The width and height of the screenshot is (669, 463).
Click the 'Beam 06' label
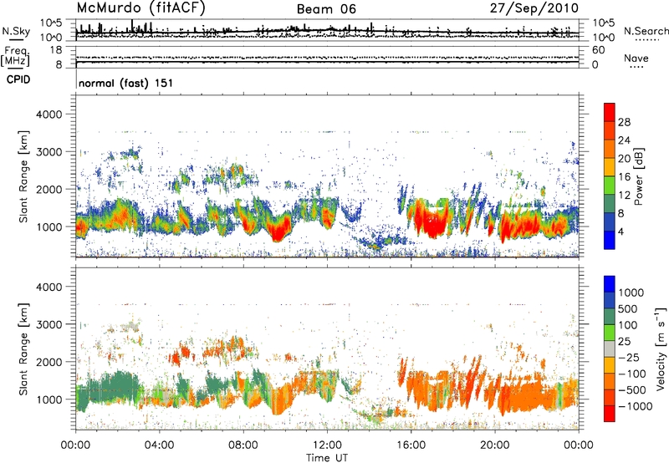coord(326,9)
